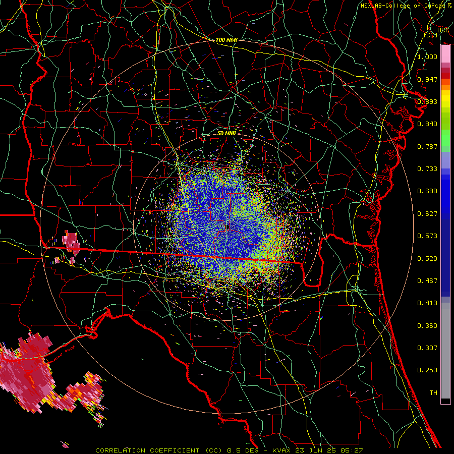The width and height of the screenshot is (454, 454).
Task: Click the 0.413 legend value
Action: coord(427,303)
